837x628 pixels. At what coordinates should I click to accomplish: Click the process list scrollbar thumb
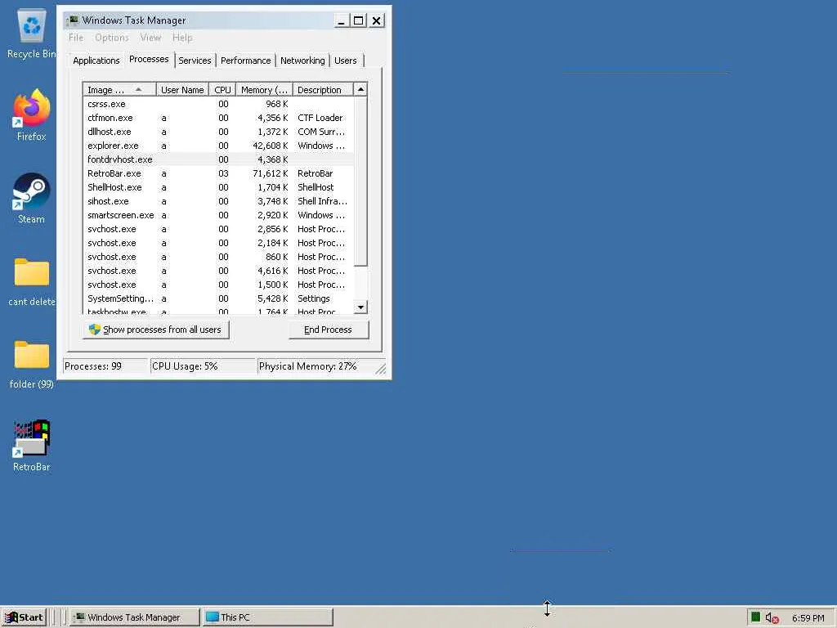point(360,181)
